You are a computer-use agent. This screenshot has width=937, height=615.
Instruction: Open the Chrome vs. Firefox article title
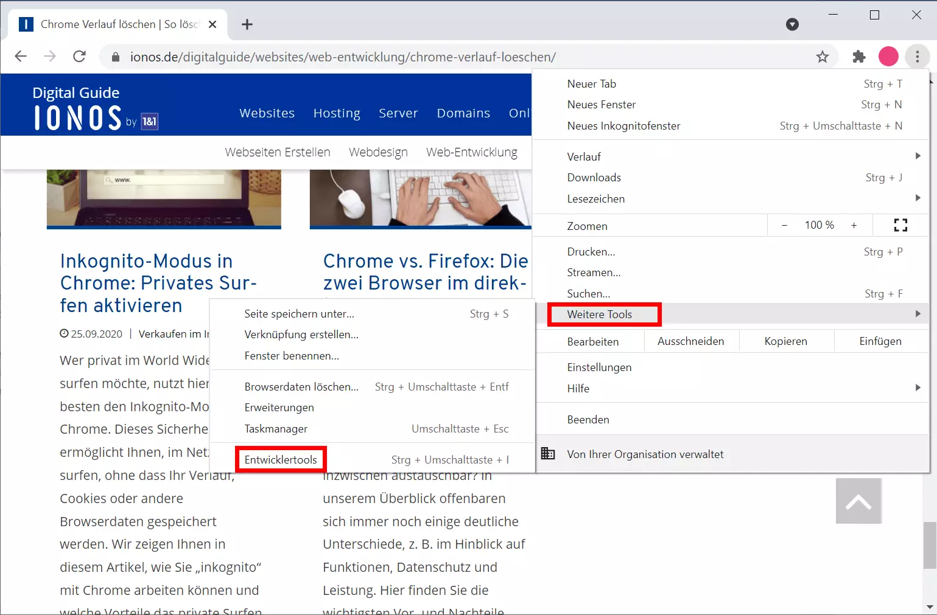(x=426, y=272)
